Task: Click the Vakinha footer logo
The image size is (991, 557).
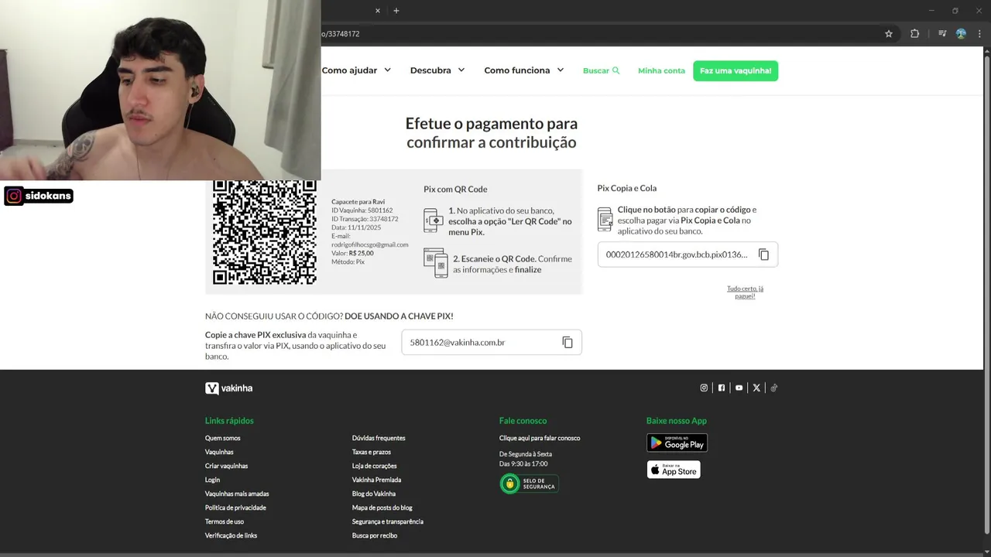Action: tap(228, 388)
